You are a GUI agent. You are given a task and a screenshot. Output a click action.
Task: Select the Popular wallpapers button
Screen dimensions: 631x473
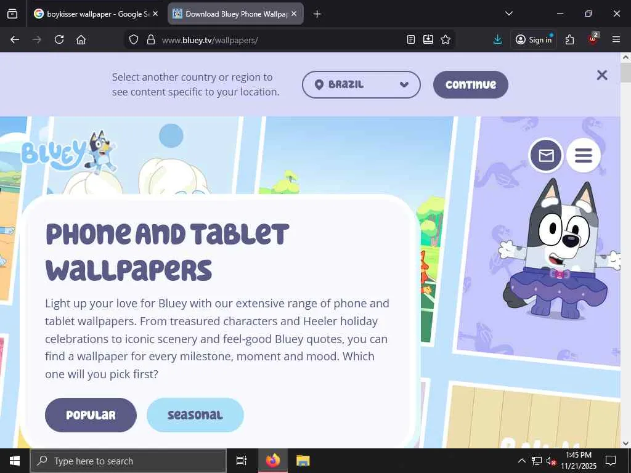point(91,415)
